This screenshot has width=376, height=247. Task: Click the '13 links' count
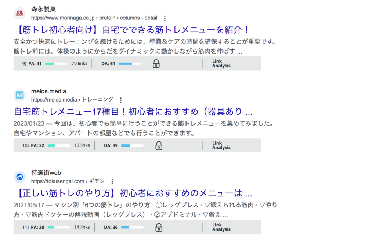point(82,145)
